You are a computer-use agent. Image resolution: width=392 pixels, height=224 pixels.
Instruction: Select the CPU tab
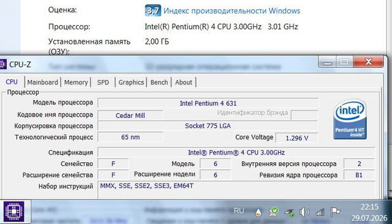coord(12,82)
